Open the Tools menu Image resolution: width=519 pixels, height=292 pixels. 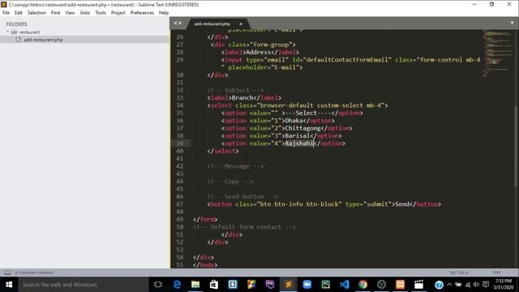coord(101,13)
